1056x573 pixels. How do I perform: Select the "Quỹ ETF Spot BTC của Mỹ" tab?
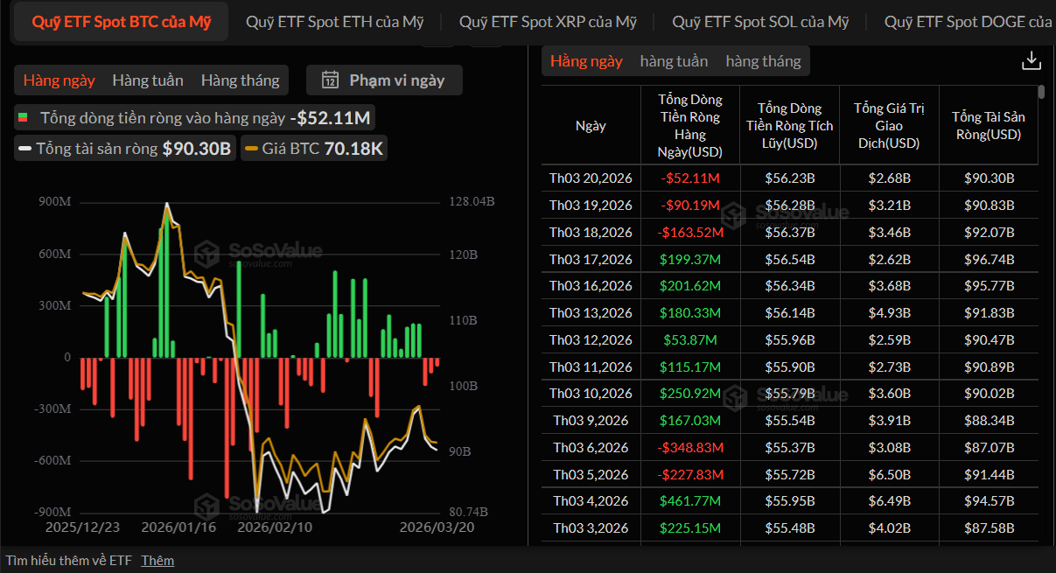(122, 22)
